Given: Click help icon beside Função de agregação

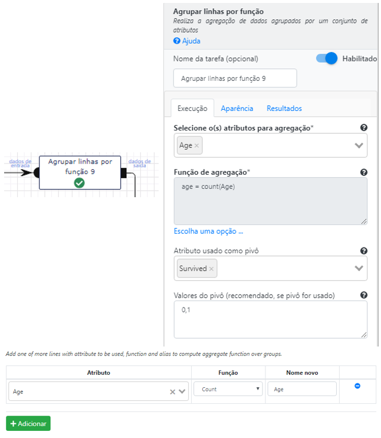Looking at the screenshot, I should click(363, 172).
